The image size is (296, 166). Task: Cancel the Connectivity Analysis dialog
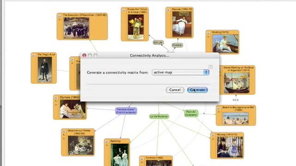click(x=175, y=90)
